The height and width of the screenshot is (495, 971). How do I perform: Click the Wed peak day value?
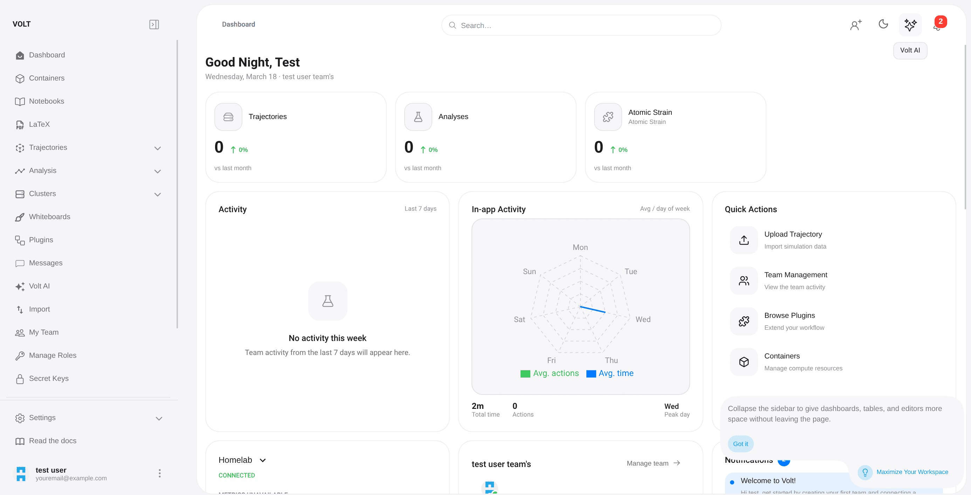(x=671, y=406)
